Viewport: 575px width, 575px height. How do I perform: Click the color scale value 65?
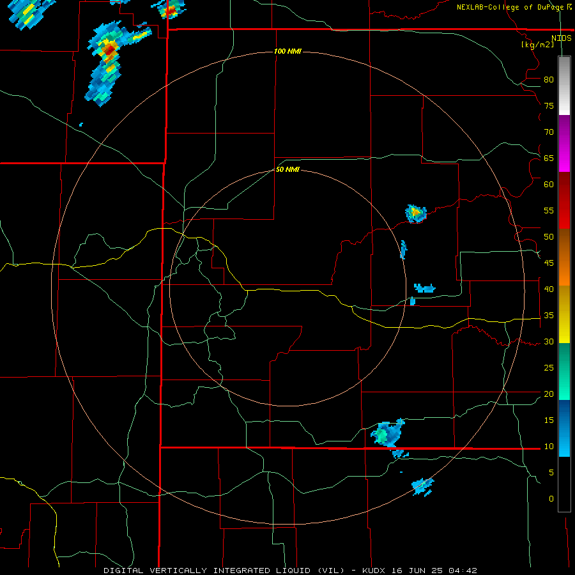[x=549, y=158]
